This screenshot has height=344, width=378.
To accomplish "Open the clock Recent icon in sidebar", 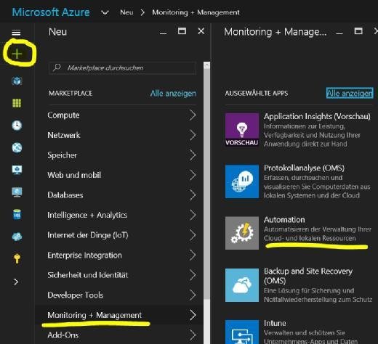I will pyautogui.click(x=17, y=126).
